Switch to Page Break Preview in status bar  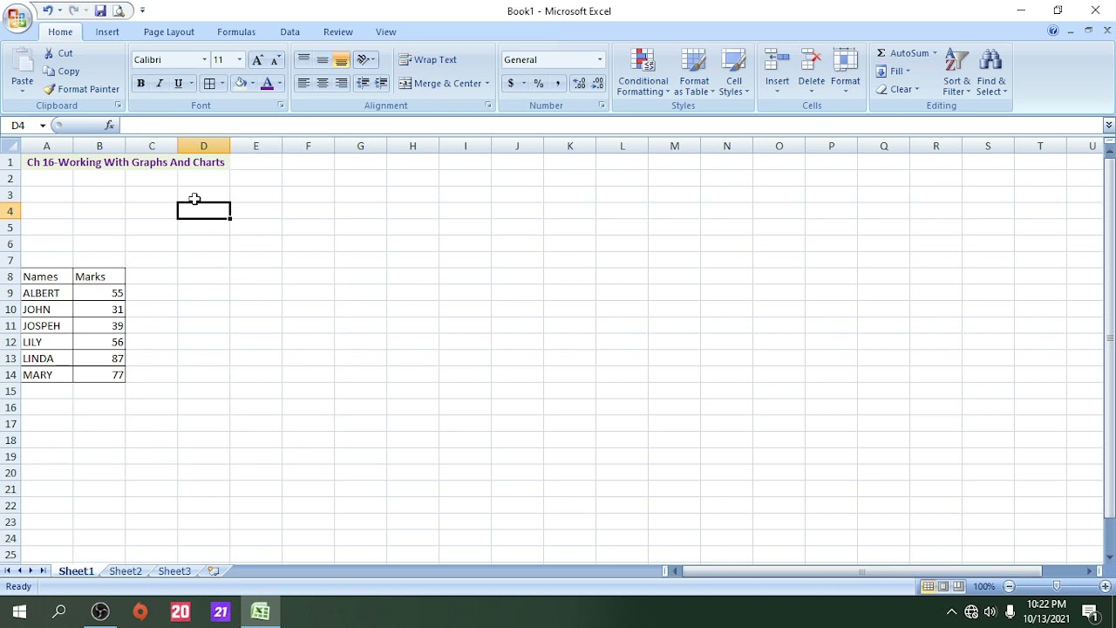[x=958, y=586]
